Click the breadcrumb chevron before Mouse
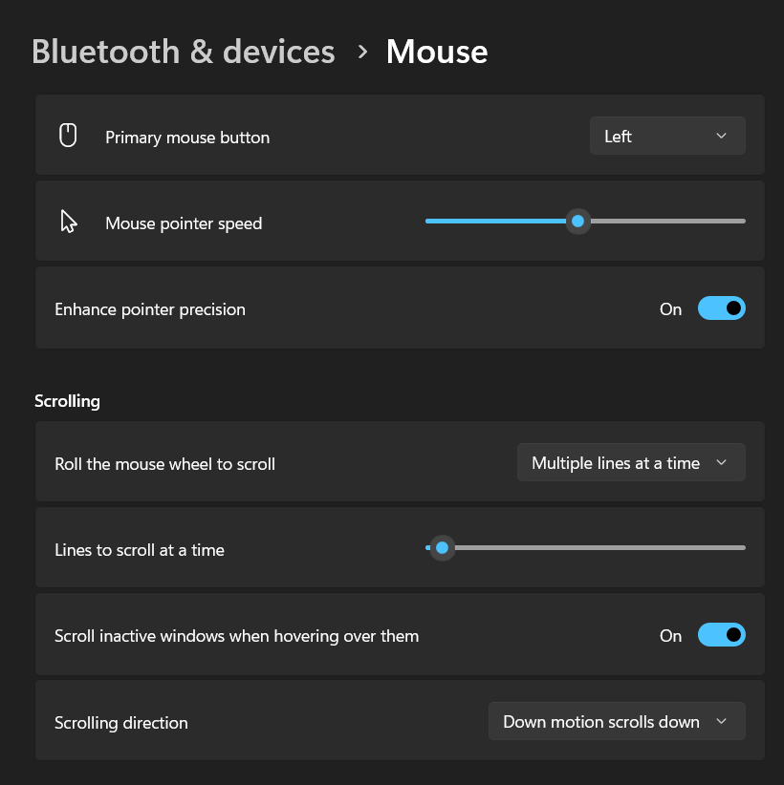This screenshot has width=784, height=785. click(362, 52)
